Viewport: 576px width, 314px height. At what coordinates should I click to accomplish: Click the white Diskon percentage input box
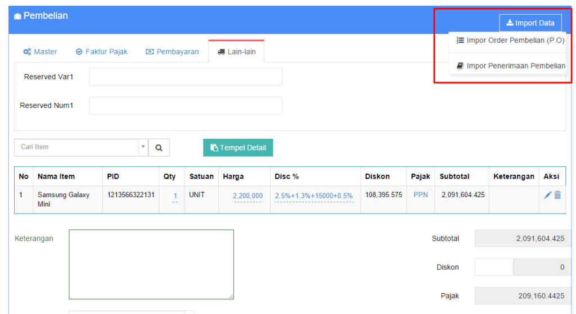494,267
